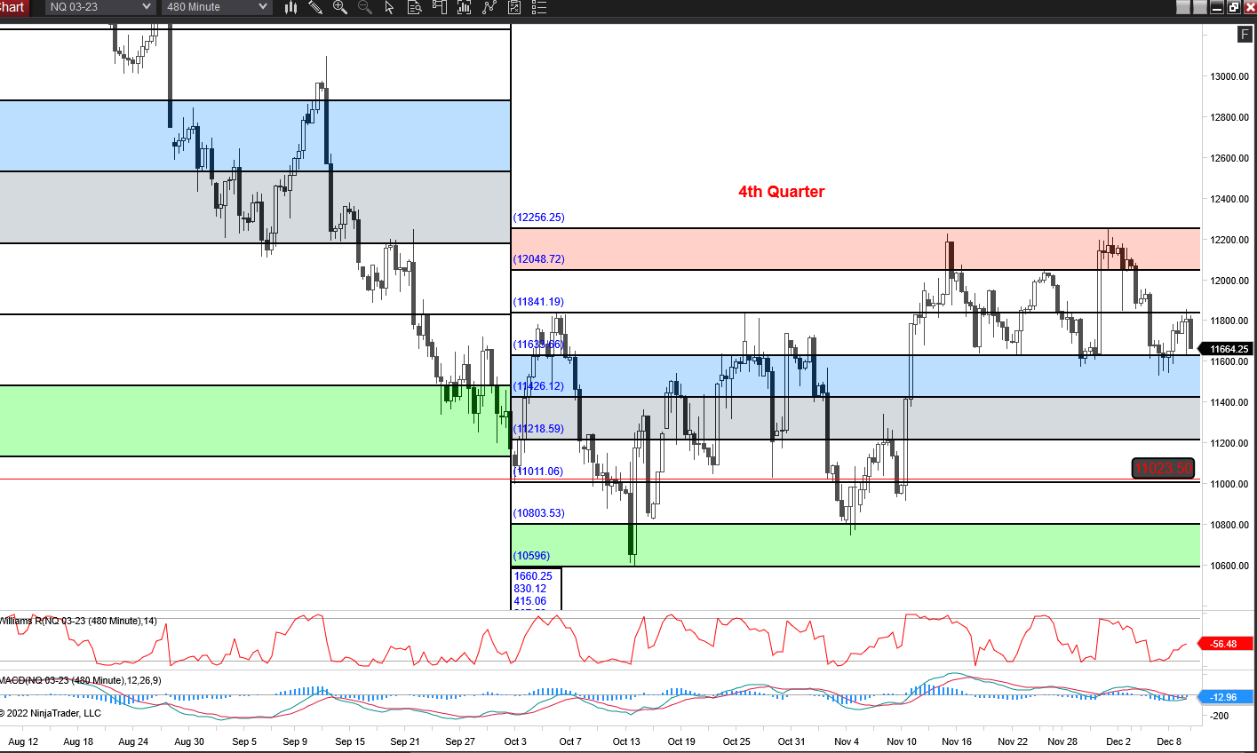The width and height of the screenshot is (1257, 753).
Task: Expand the NQ 03-23 instrument dropdown
Action: click(x=147, y=7)
